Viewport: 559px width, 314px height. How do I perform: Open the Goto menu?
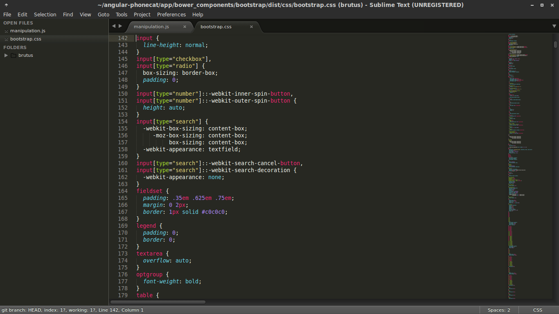pos(104,14)
